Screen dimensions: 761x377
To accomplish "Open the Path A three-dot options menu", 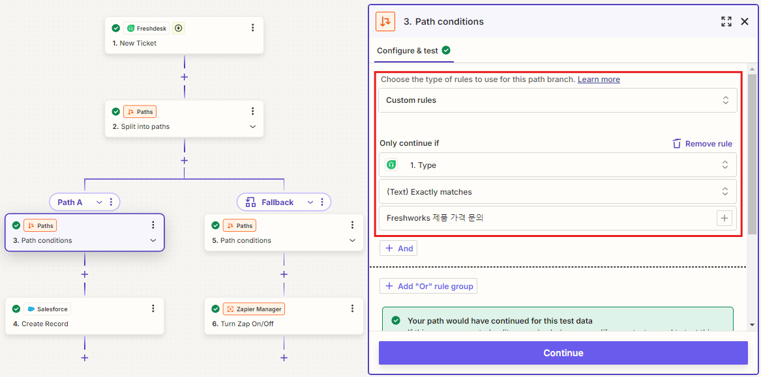I will [111, 202].
